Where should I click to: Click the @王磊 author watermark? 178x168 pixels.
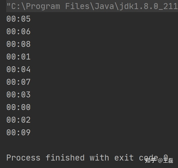pyautogui.click(x=166, y=161)
